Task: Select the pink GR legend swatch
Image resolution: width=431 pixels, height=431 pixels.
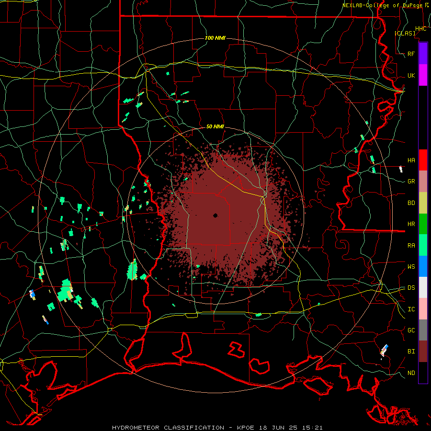Action: (x=423, y=181)
